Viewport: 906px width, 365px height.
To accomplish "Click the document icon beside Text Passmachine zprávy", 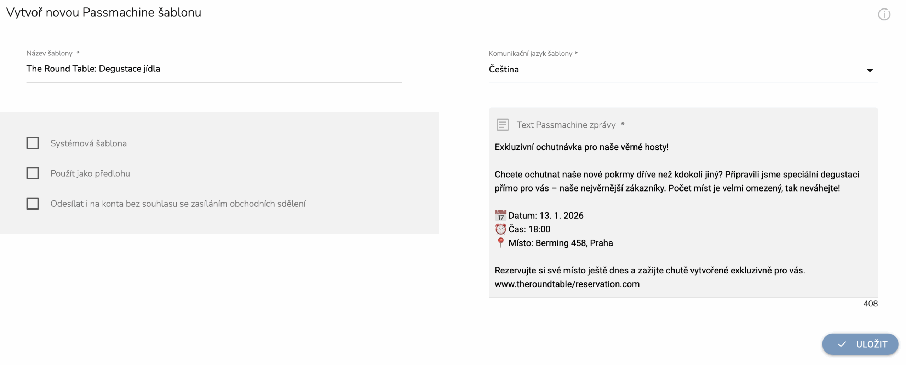I will tap(503, 125).
